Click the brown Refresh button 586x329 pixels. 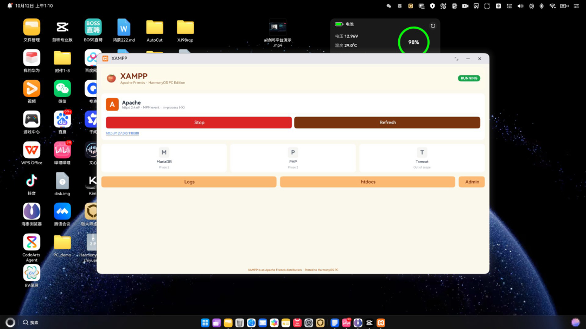click(387, 122)
